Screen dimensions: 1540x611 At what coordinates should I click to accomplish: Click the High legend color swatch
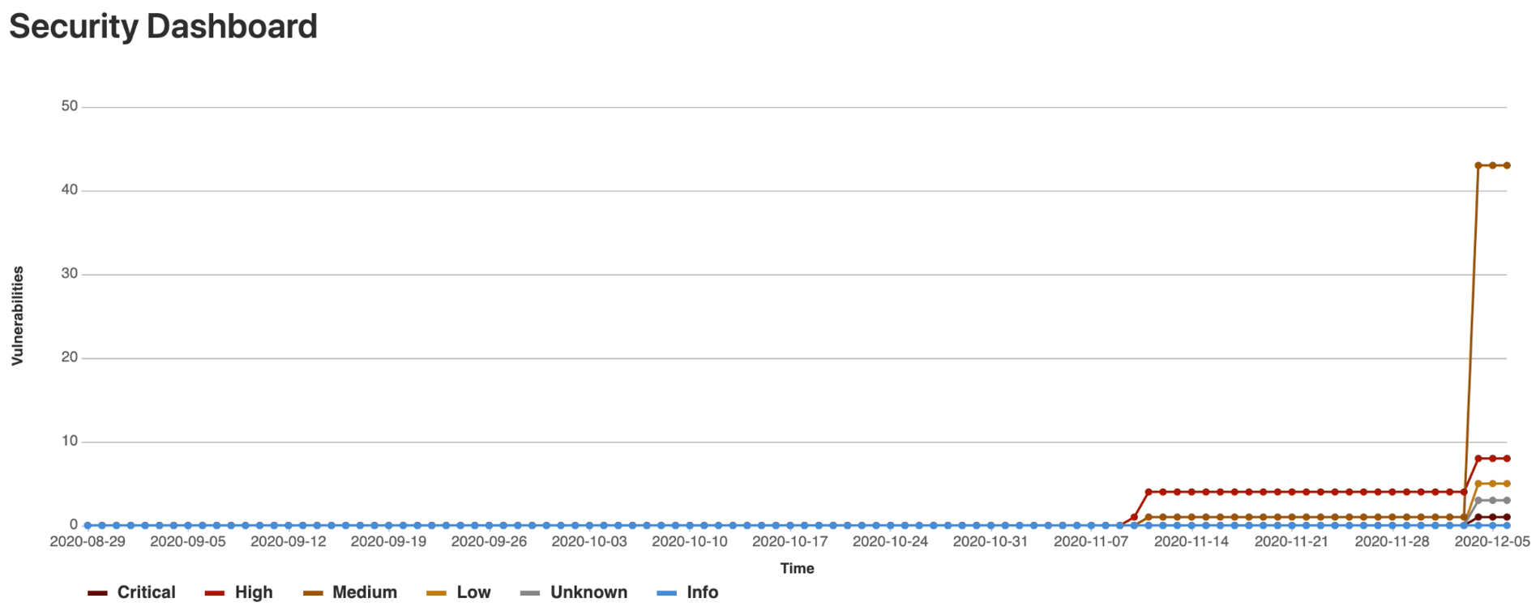click(215, 593)
